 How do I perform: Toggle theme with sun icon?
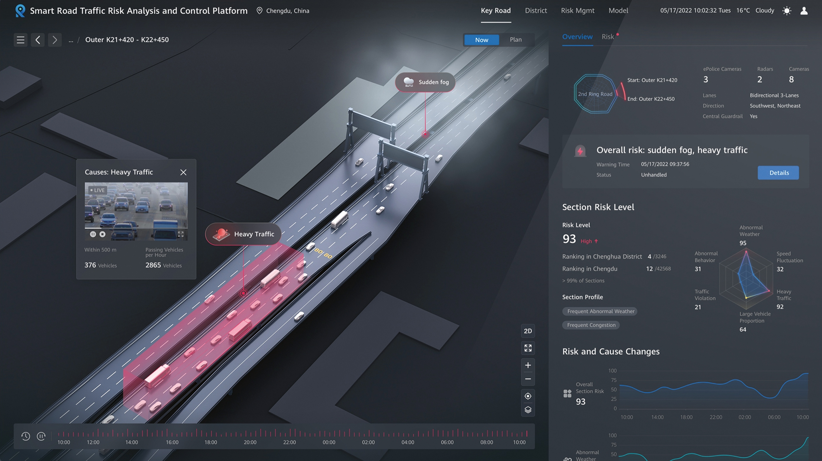point(787,11)
